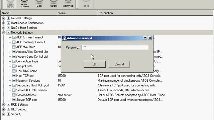Click the AEP Answer Timeout arrow icon
This screenshot has height=120, width=214.
click(14, 37)
